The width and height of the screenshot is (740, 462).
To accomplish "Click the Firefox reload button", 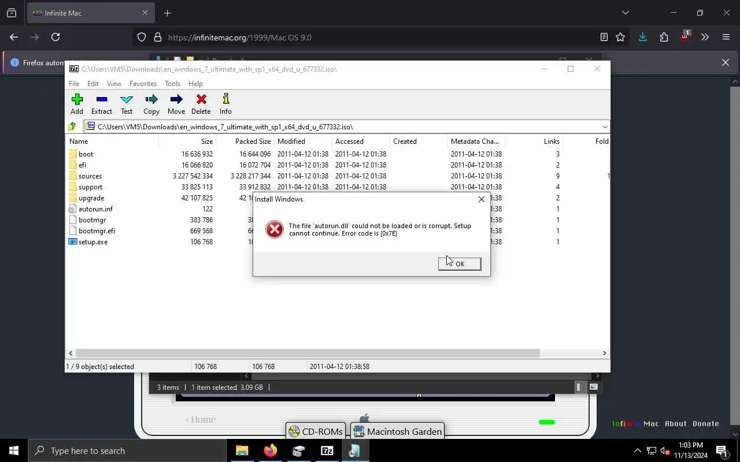I will (x=55, y=37).
